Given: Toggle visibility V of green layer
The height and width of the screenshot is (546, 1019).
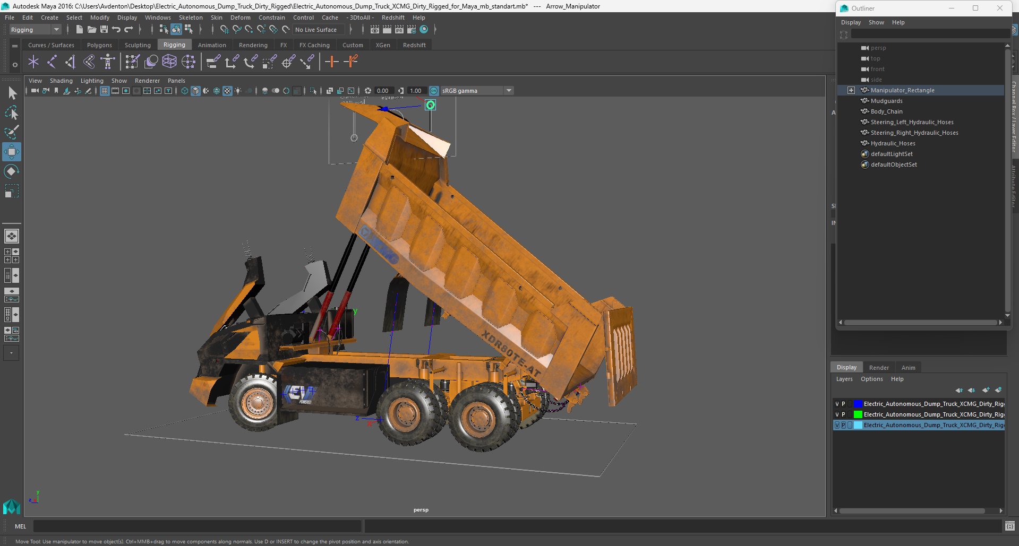Looking at the screenshot, I should point(837,415).
